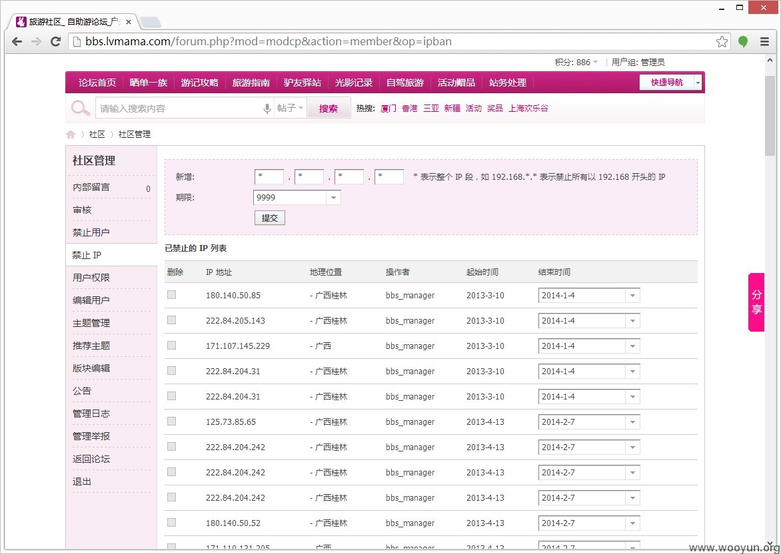Screen dimensions: 781x554
Task: Open 编辑用户 in the sidebar
Action: (x=91, y=301)
